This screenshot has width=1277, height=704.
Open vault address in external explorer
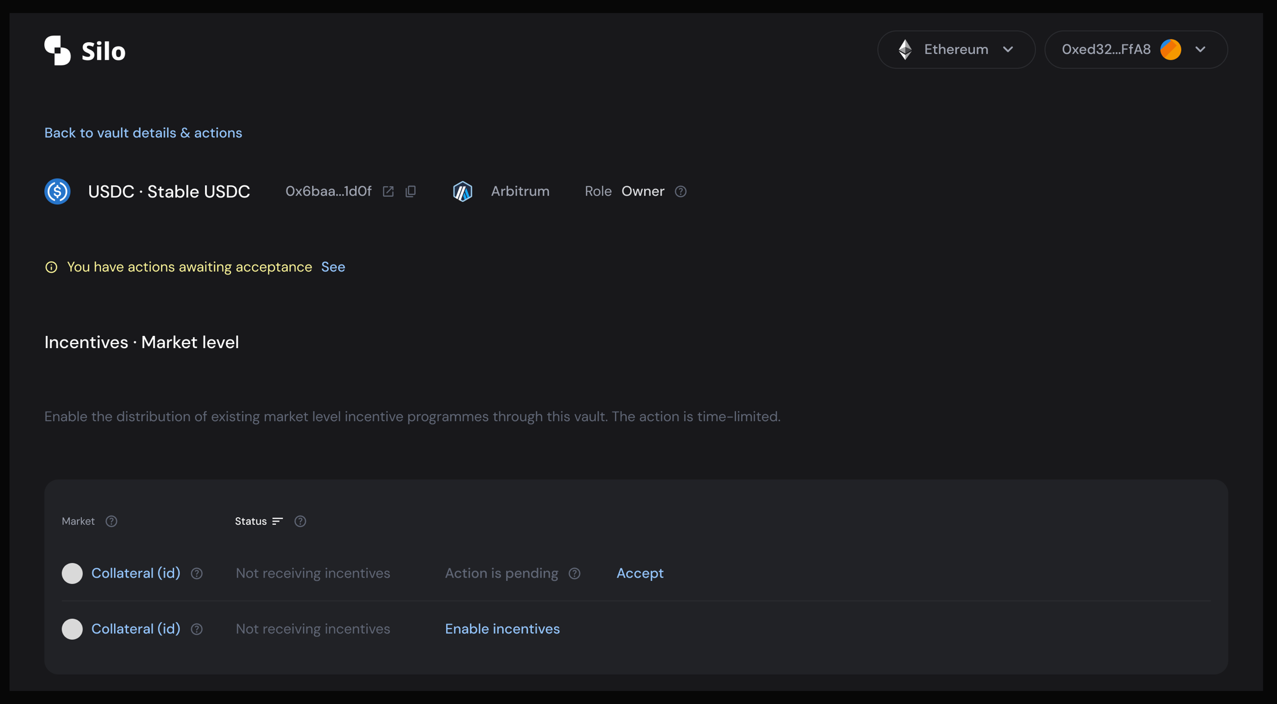[x=388, y=191]
